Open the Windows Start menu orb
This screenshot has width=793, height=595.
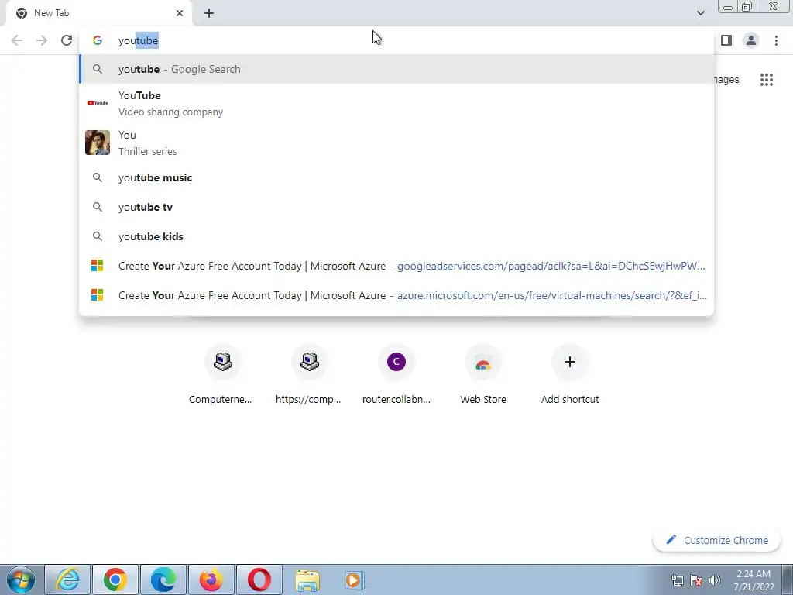pyautogui.click(x=21, y=580)
